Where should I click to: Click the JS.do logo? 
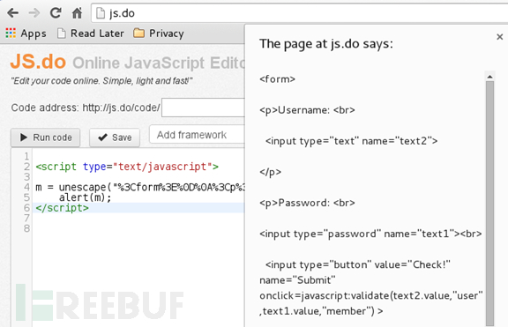(x=38, y=62)
